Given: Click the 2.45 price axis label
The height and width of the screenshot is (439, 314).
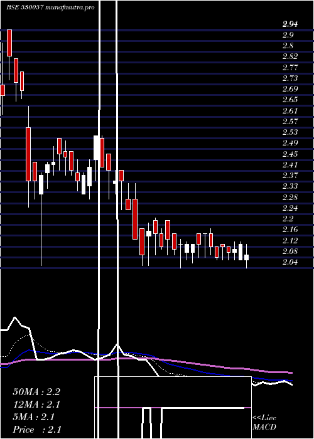Looking at the screenshot, I should 290,154.
